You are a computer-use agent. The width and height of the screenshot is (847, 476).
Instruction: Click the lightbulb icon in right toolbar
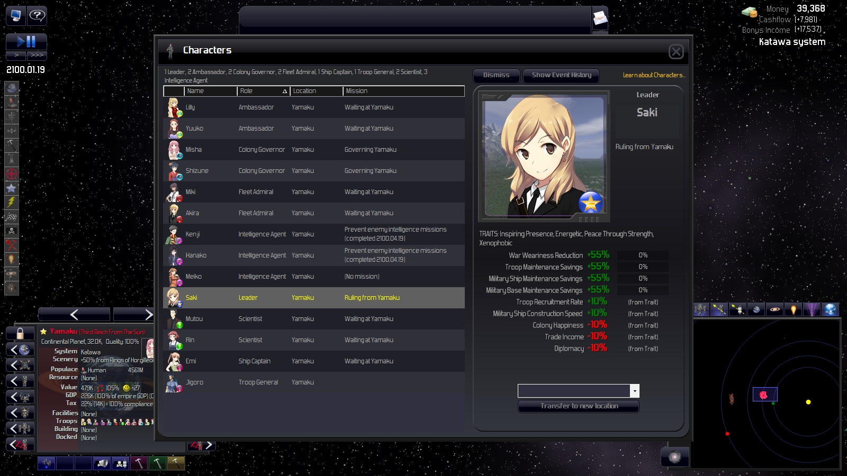[793, 310]
